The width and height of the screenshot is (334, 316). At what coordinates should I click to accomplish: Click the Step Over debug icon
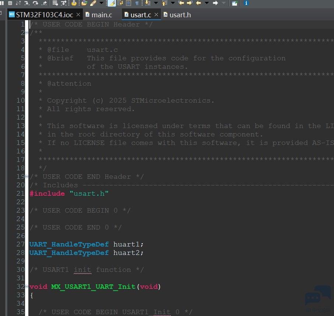click(35, 3)
